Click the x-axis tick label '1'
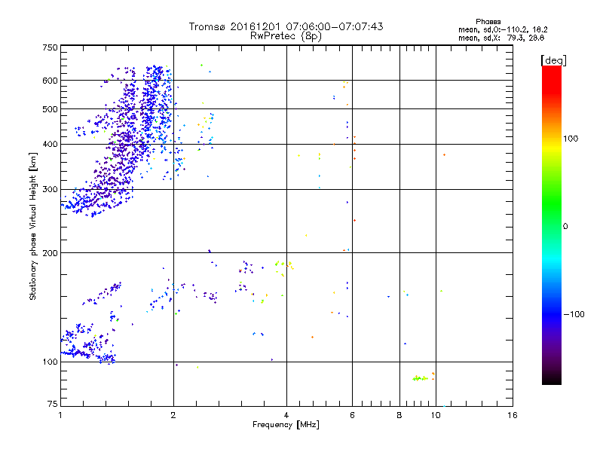This screenshot has height=452, width=603. pos(60,415)
